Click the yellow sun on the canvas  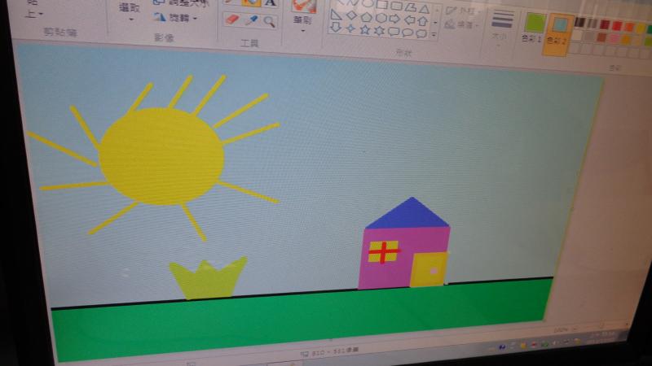[161, 156]
